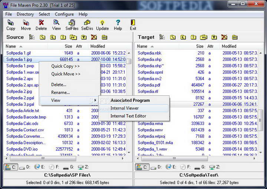The image size is (267, 189).
Task: Switch Target panel to drive E:
Action: 171,167
